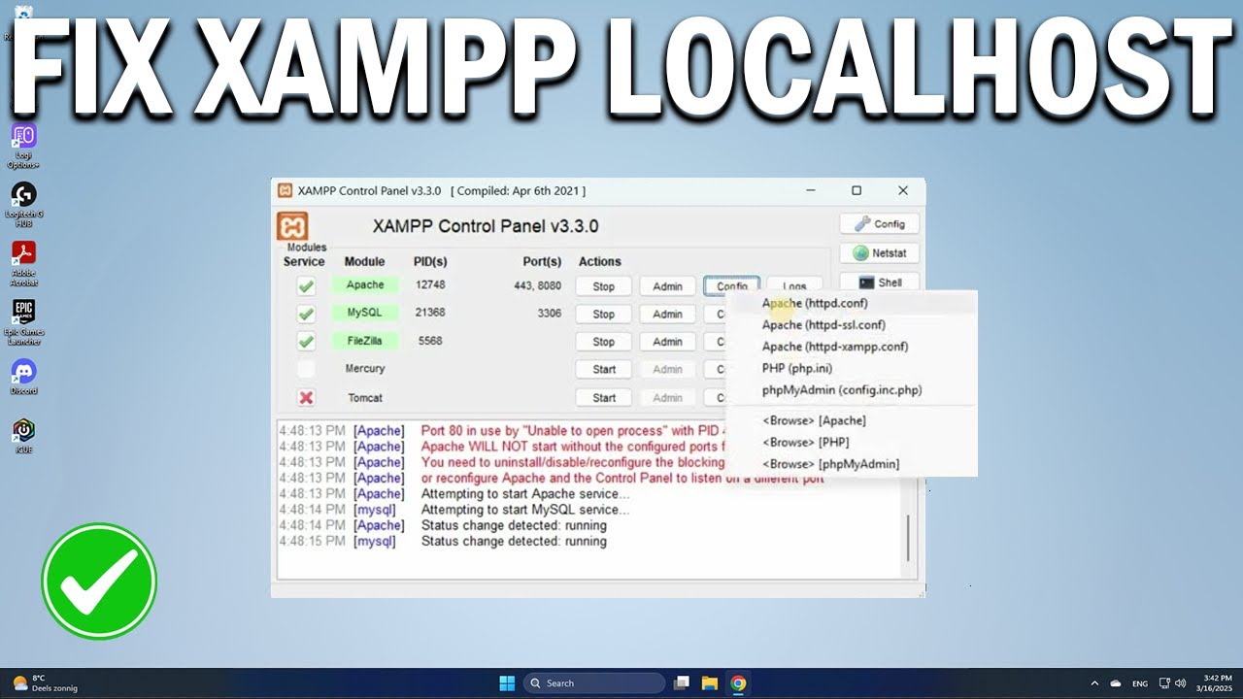
Task: Click Tomcat service red X box
Action: point(306,398)
